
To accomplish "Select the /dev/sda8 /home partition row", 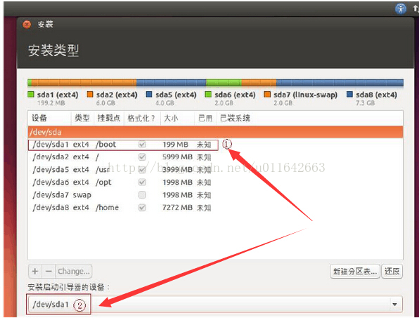I will [x=215, y=208].
